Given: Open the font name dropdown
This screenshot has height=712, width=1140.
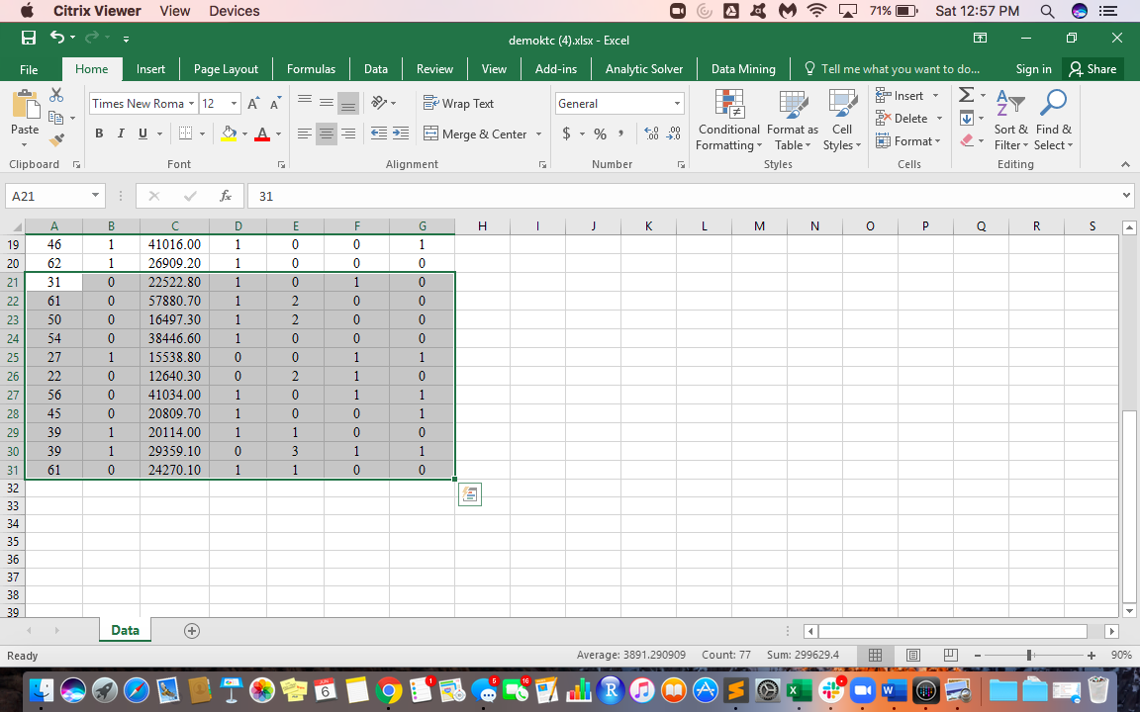Looking at the screenshot, I should [x=191, y=103].
